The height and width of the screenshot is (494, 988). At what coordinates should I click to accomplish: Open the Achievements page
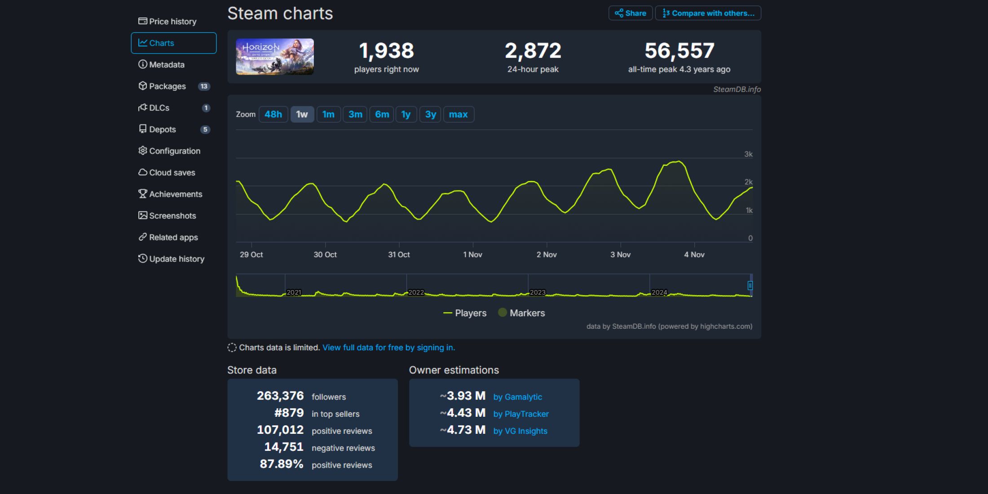[x=173, y=194]
